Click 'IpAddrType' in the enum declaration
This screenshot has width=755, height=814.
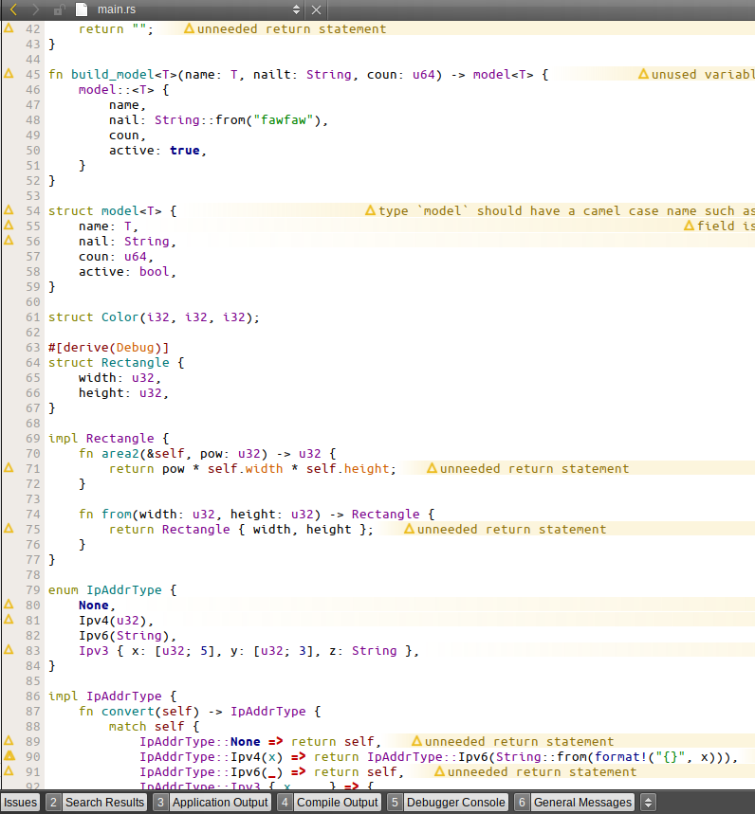point(123,590)
